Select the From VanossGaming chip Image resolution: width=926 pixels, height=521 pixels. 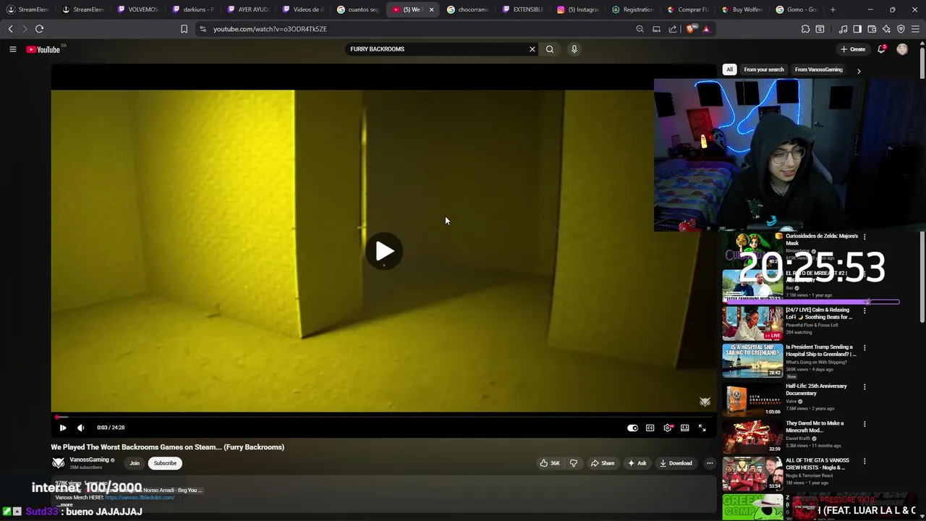[818, 69]
